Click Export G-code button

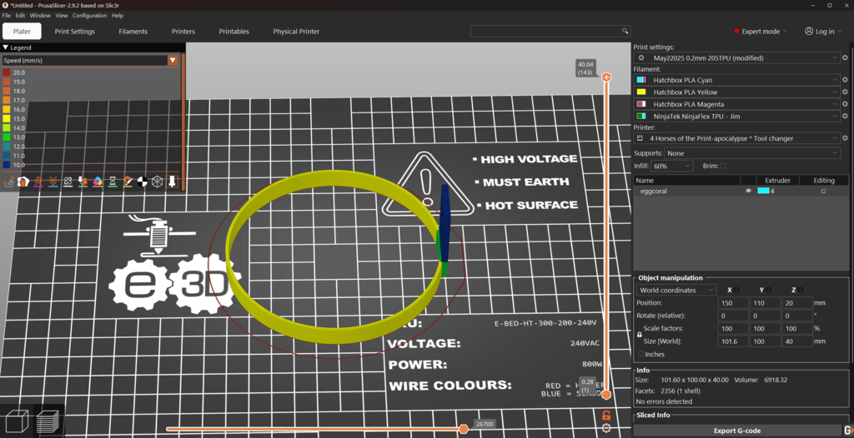click(737, 431)
